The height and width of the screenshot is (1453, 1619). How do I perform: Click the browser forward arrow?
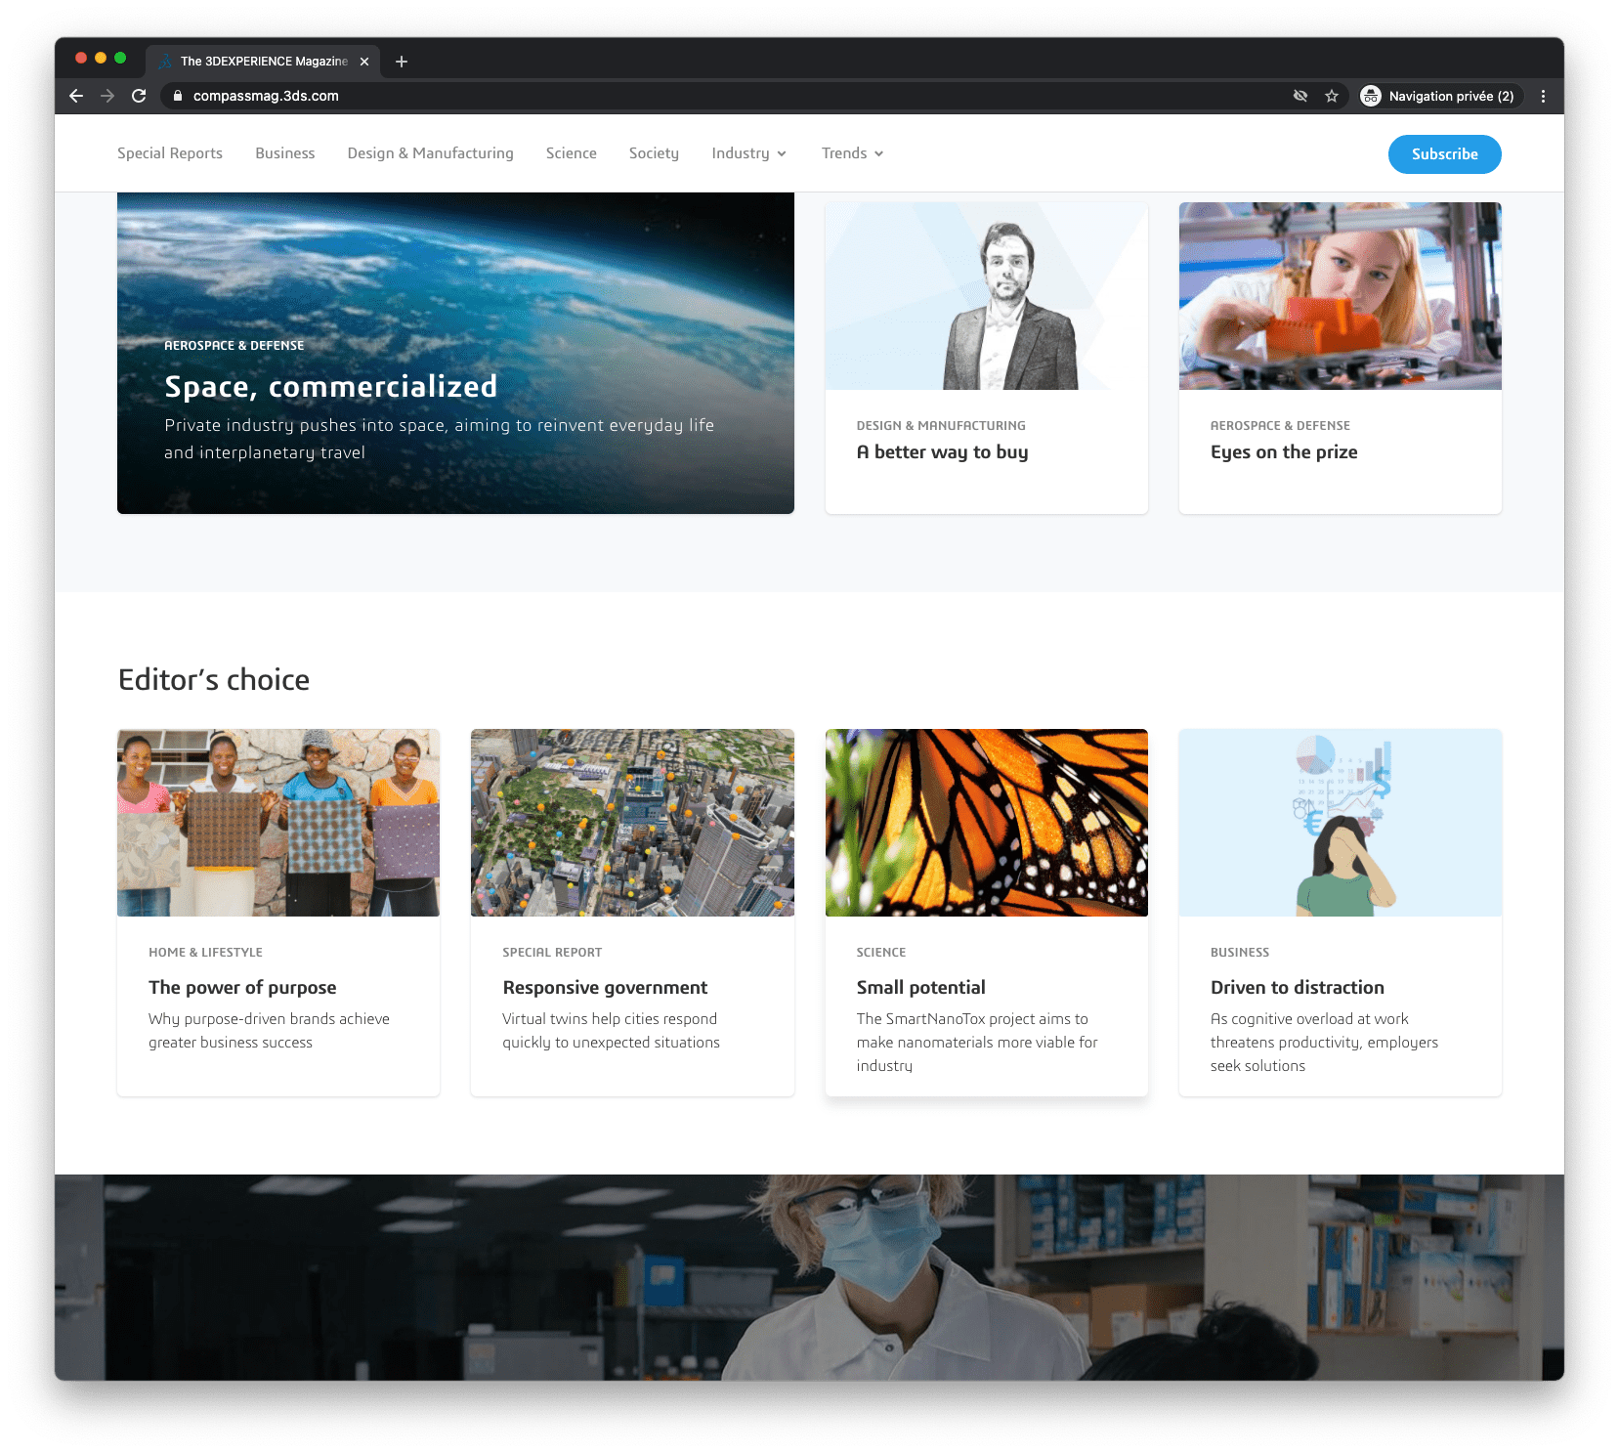(107, 96)
